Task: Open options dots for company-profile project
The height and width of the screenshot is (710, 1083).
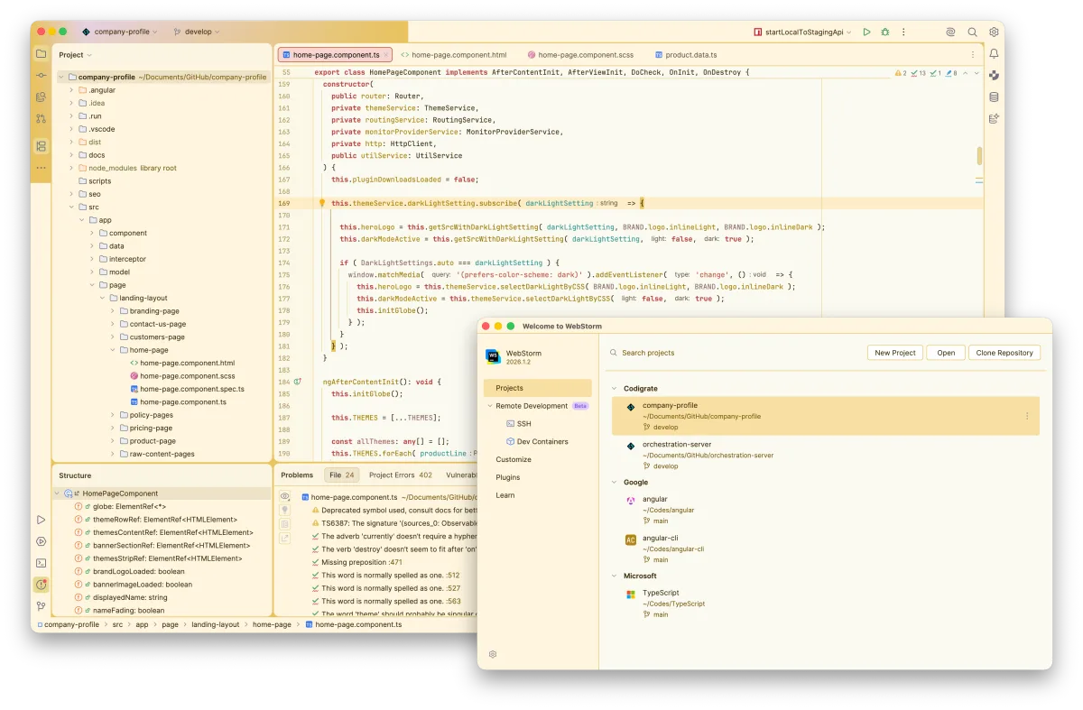Action: pos(1027,416)
